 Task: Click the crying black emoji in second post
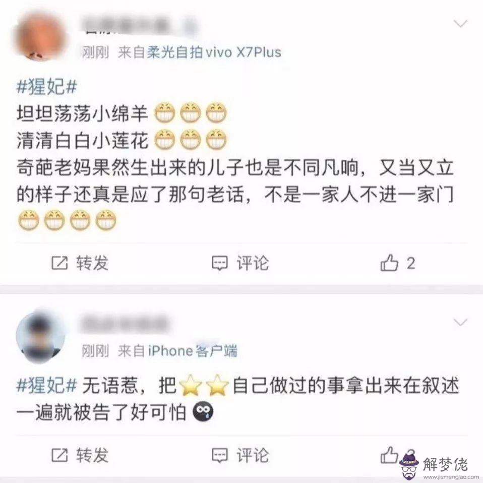point(203,412)
